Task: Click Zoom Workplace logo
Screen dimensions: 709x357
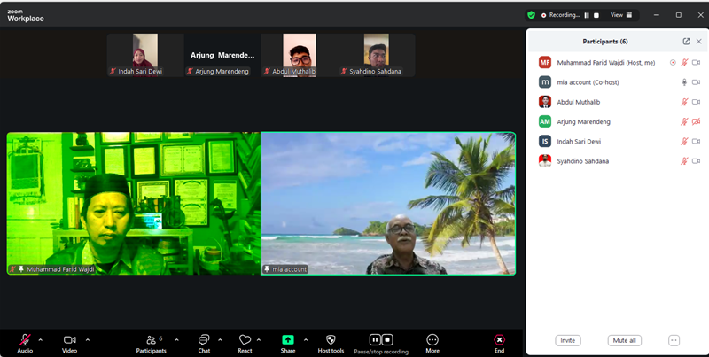Action: [x=26, y=16]
